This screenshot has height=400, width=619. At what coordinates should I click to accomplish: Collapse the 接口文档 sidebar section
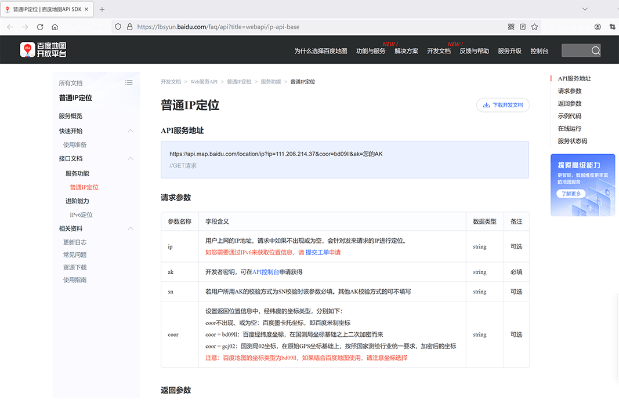(131, 158)
